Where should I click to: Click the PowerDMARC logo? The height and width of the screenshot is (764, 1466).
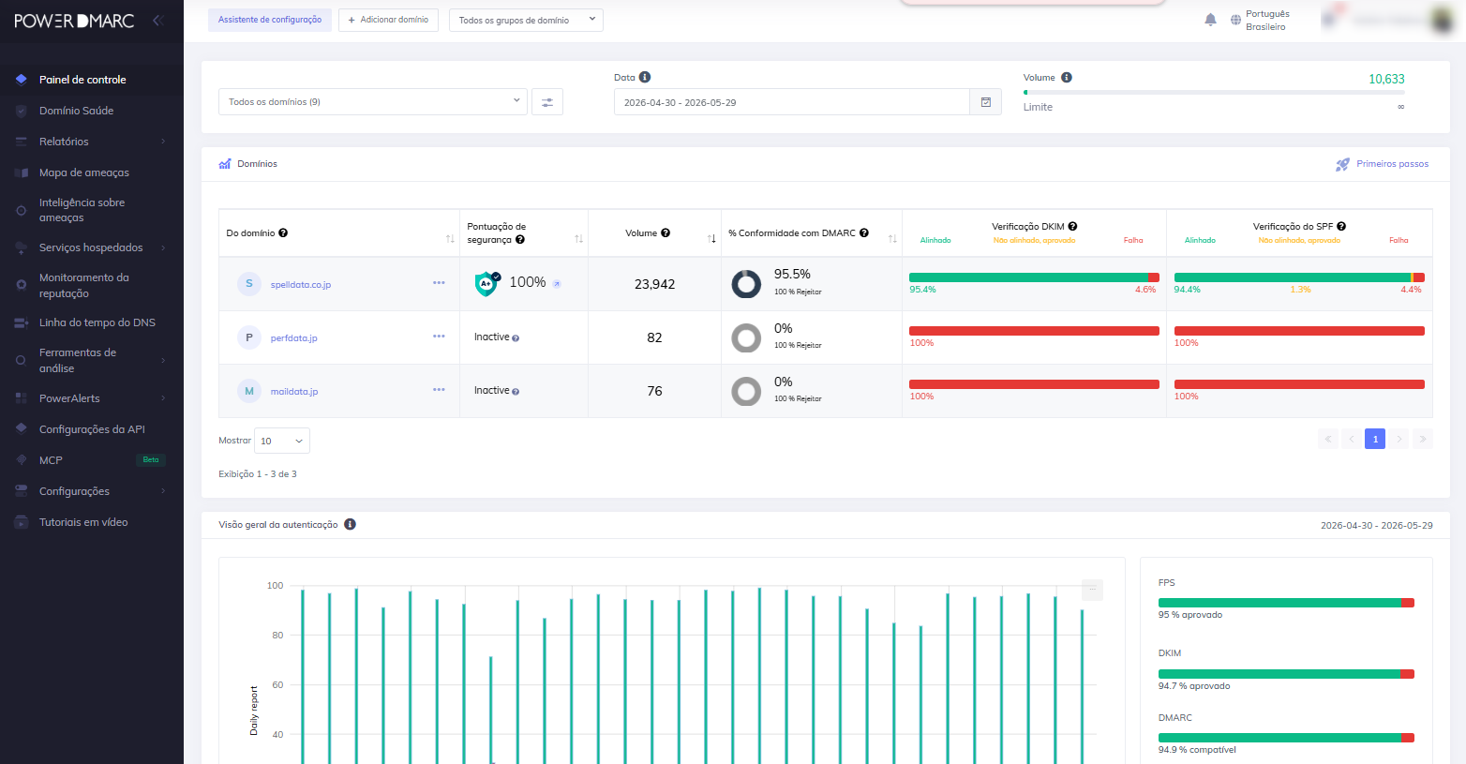74,21
